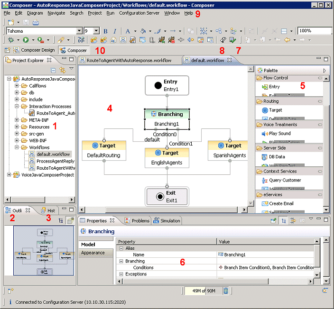The height and width of the screenshot is (309, 334).
Task: Click the Validate checkmark toolbar icon
Action: point(232,41)
